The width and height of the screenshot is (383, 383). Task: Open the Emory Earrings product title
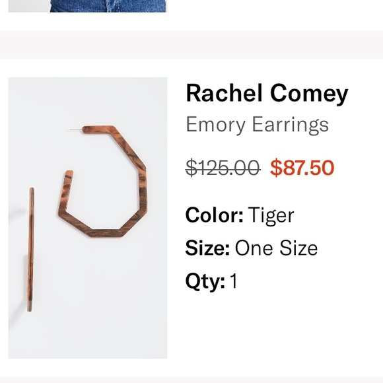pyautogui.click(x=258, y=125)
